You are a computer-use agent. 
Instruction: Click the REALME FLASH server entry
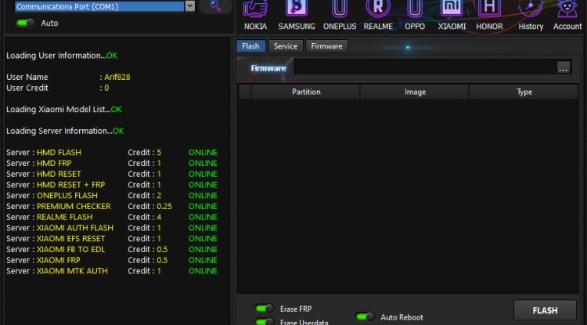pos(64,217)
